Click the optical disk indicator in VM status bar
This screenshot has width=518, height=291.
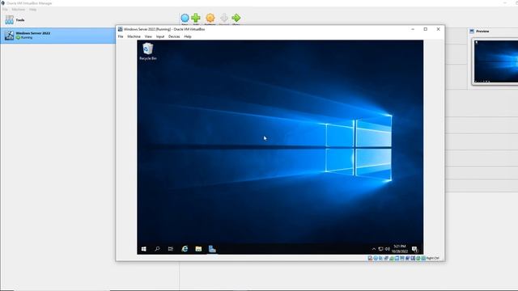[x=376, y=259]
